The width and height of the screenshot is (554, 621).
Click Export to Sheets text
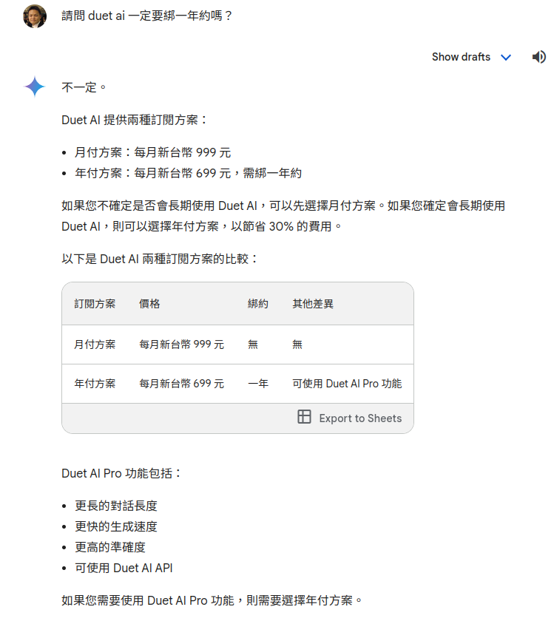tap(360, 418)
